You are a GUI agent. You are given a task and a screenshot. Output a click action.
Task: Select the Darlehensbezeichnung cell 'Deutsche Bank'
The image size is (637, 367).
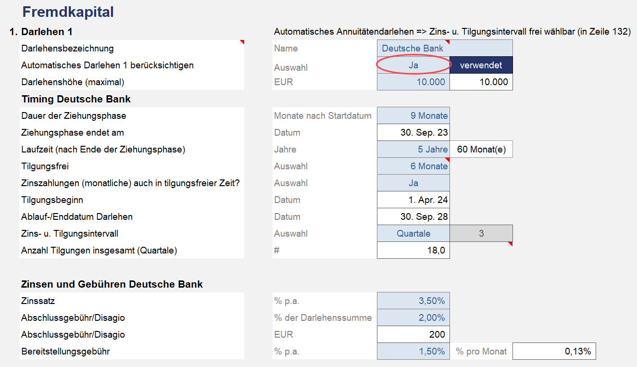tap(445, 48)
